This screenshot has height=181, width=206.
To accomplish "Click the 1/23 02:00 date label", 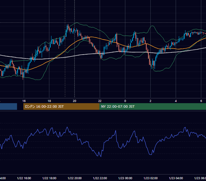I will click(151, 178).
